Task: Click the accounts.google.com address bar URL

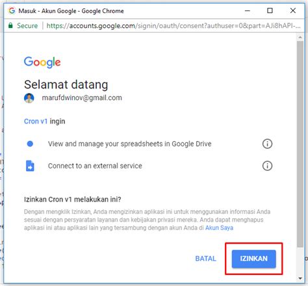Action: point(173,26)
